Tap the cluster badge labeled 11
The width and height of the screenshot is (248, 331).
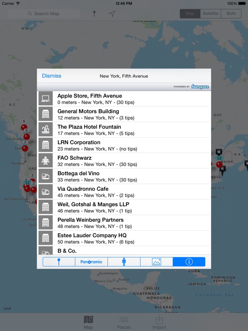[27, 182]
